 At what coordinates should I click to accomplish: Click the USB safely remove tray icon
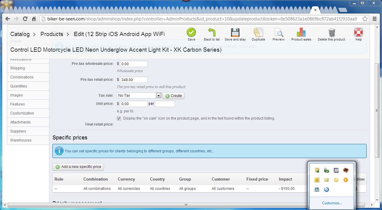point(327,170)
